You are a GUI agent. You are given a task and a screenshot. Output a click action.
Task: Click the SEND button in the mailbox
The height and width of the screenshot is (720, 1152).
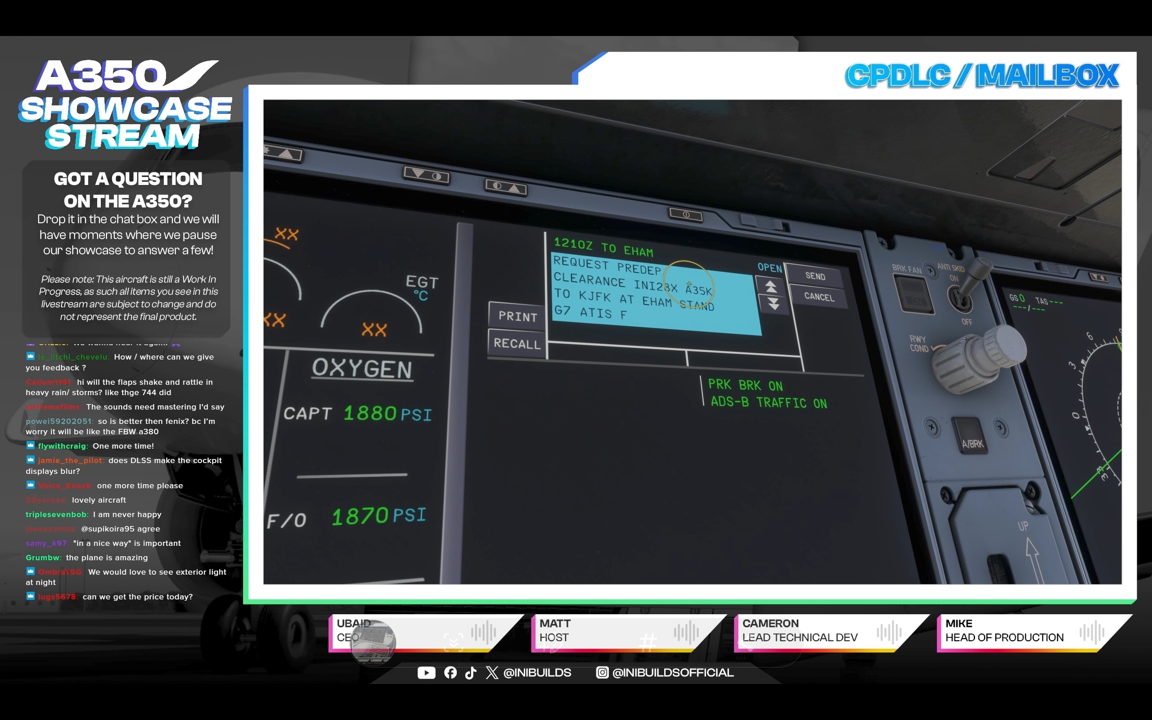pyautogui.click(x=814, y=276)
